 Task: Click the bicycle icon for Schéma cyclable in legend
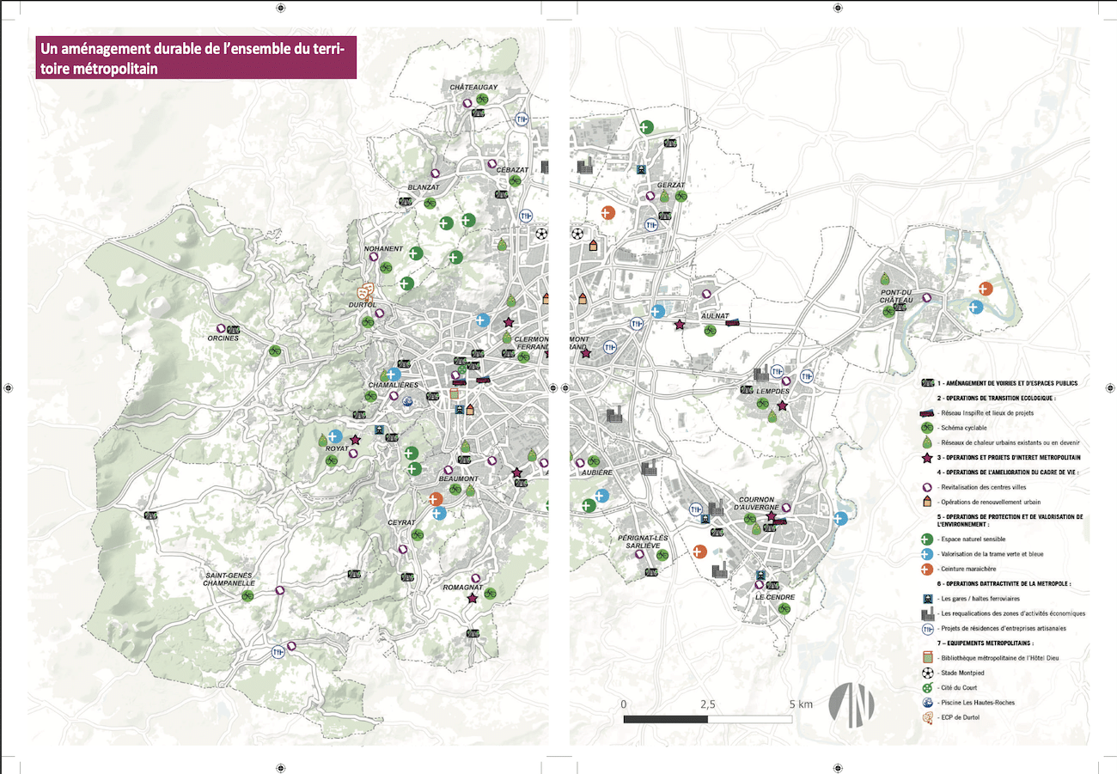[x=927, y=427]
